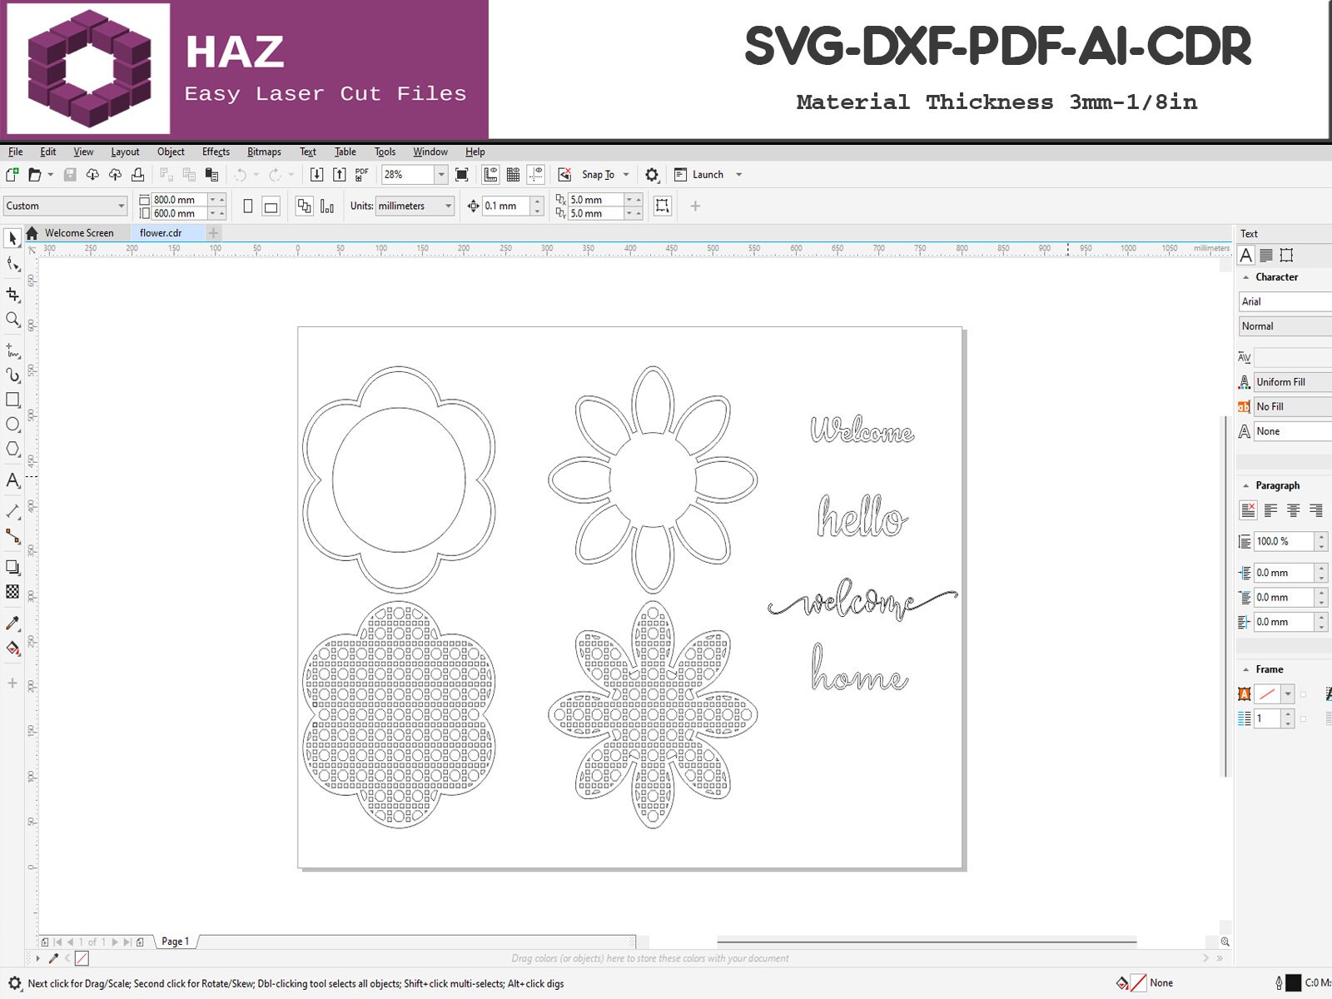
Task: Open the Units millimeters dropdown
Action: (x=447, y=206)
